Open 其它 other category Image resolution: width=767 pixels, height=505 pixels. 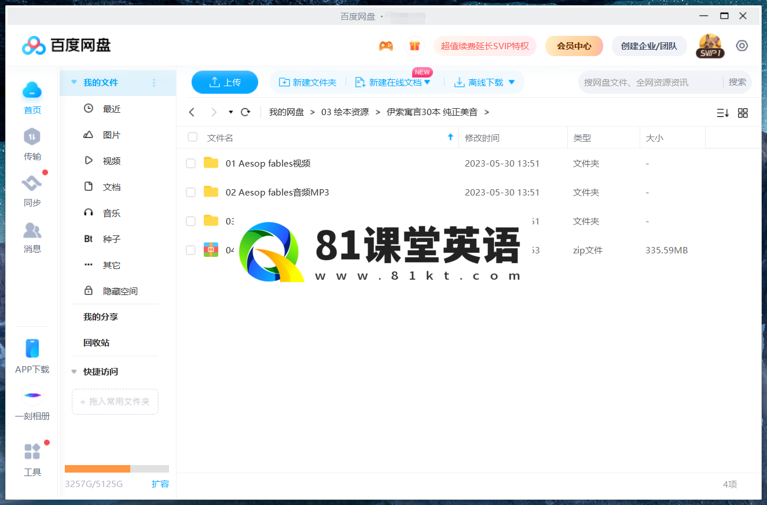tap(112, 265)
